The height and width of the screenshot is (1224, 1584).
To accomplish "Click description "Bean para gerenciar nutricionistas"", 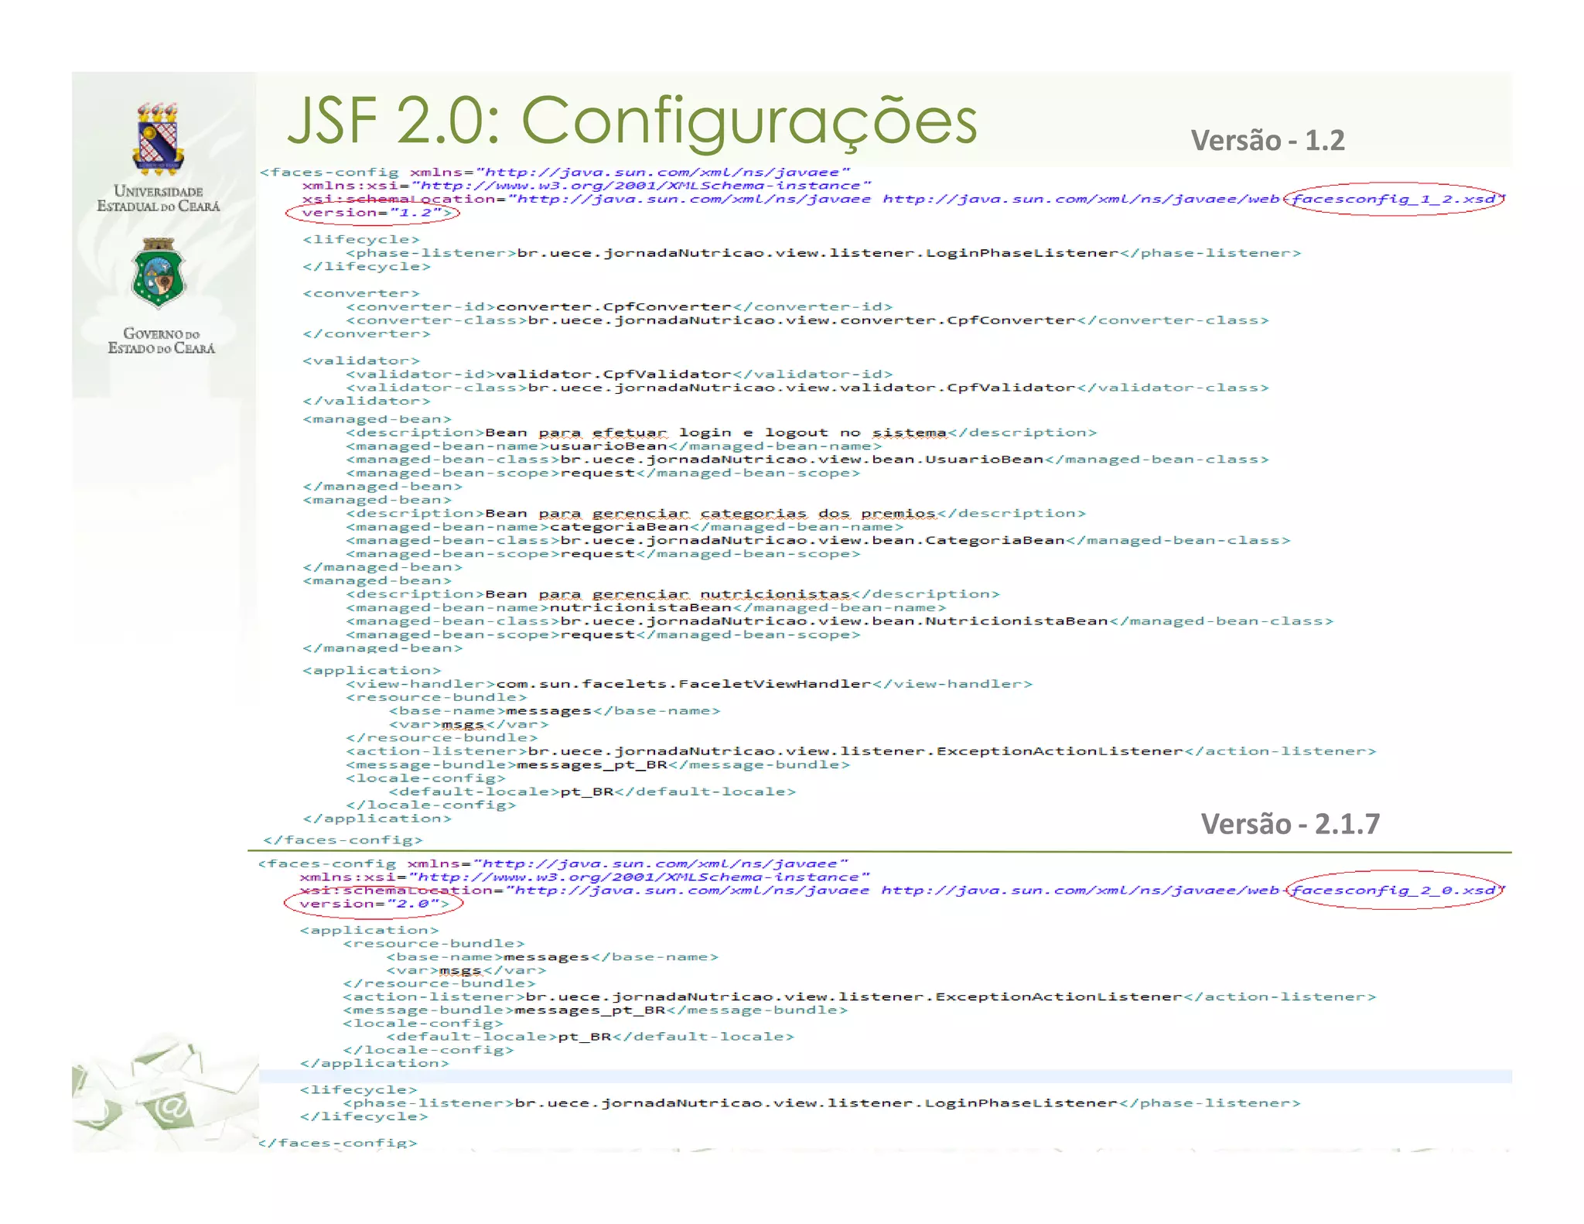I will point(672,594).
